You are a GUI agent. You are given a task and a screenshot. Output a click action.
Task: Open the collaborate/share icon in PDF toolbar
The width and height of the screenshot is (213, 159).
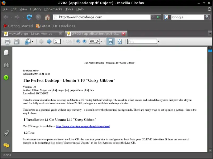[28, 41]
